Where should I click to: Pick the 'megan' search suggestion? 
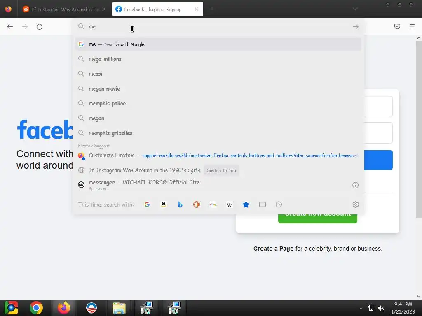(x=218, y=118)
